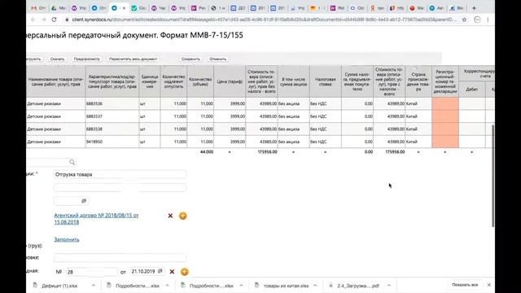This screenshot has height=293, width=521.
Task: Click the Единица измерения column header
Action: pos(150,81)
